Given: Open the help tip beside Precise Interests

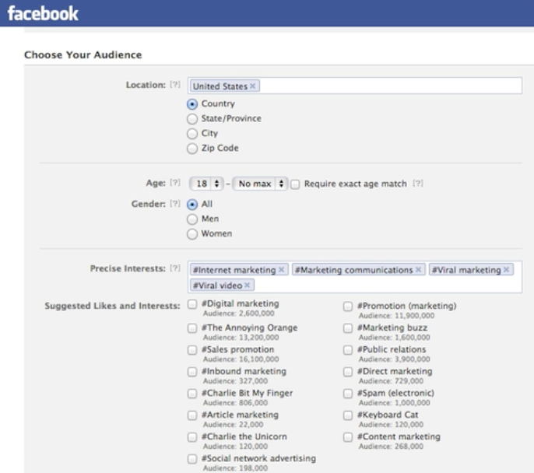Looking at the screenshot, I should coord(175,268).
